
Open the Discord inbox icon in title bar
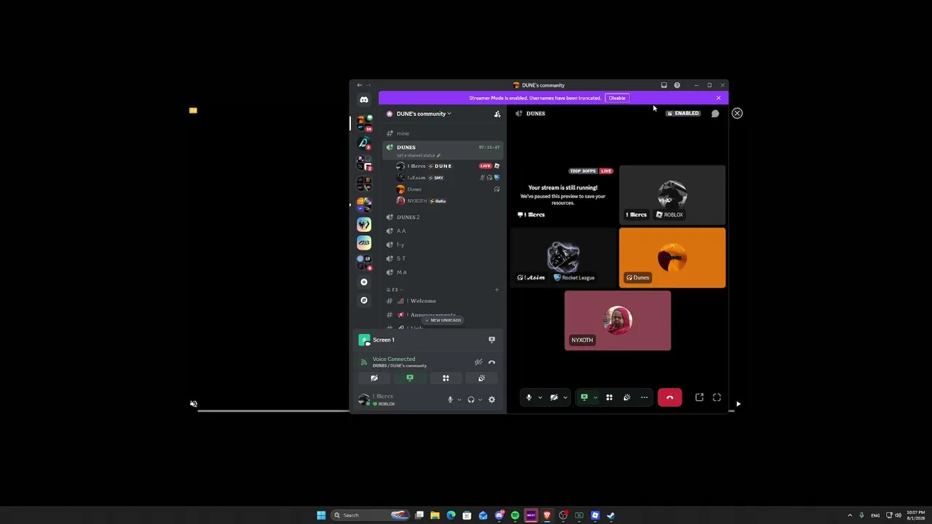[x=664, y=85]
